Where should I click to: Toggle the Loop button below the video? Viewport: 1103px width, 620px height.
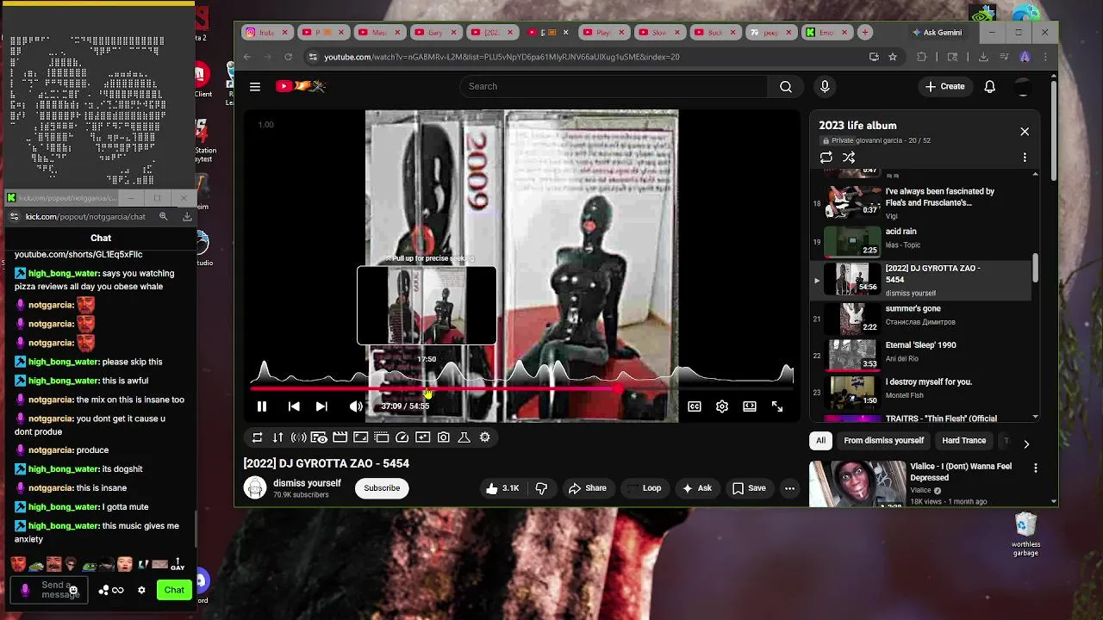click(x=645, y=488)
